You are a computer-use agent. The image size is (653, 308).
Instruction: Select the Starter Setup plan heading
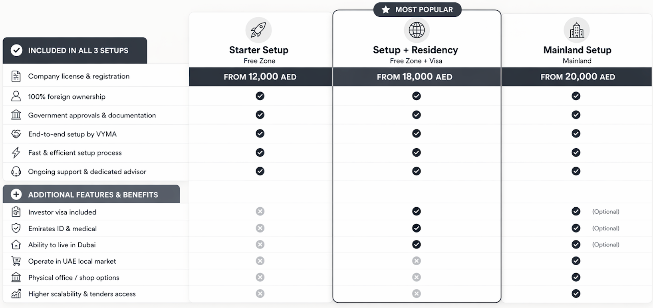point(259,50)
